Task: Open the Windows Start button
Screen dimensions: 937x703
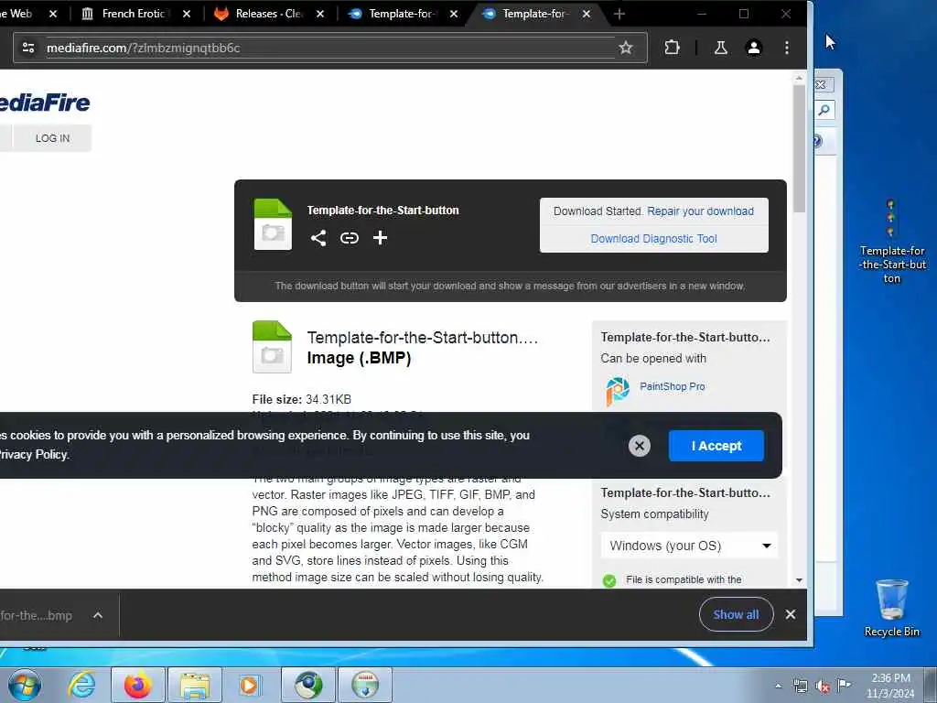Action: coord(25,685)
